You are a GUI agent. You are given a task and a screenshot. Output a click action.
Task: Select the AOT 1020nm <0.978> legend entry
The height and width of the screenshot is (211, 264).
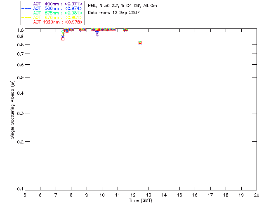tap(52, 22)
